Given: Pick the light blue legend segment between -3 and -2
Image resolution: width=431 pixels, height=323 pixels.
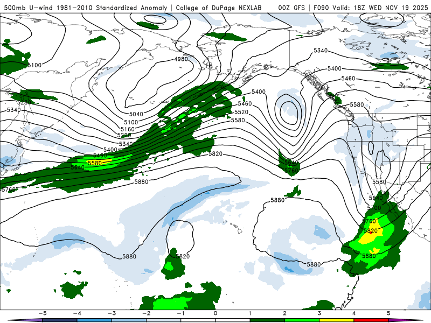Looking at the screenshot, I should tap(129, 320).
